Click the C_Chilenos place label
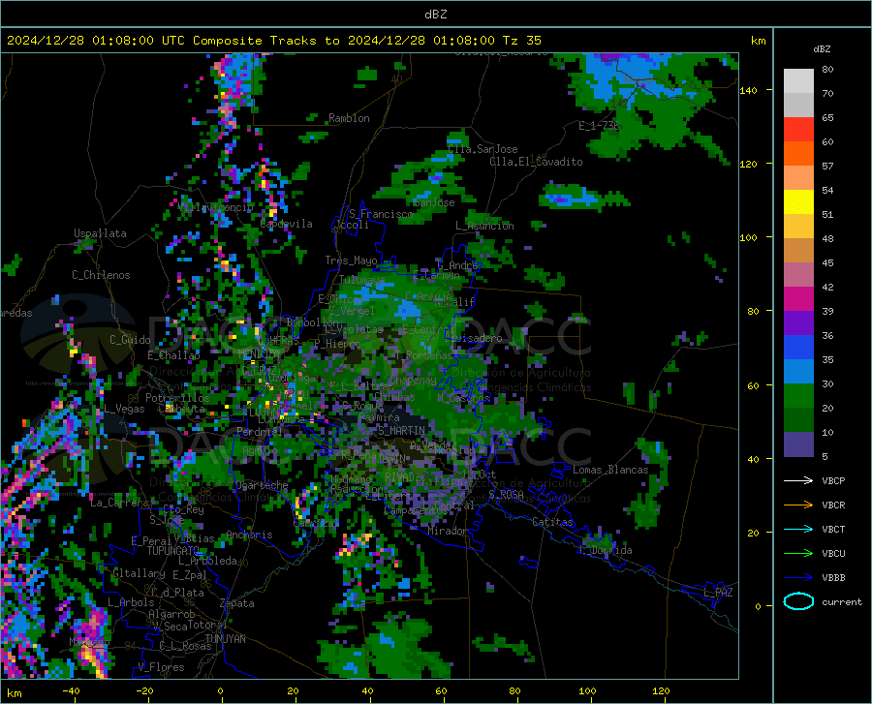The width and height of the screenshot is (872, 704). [101, 275]
